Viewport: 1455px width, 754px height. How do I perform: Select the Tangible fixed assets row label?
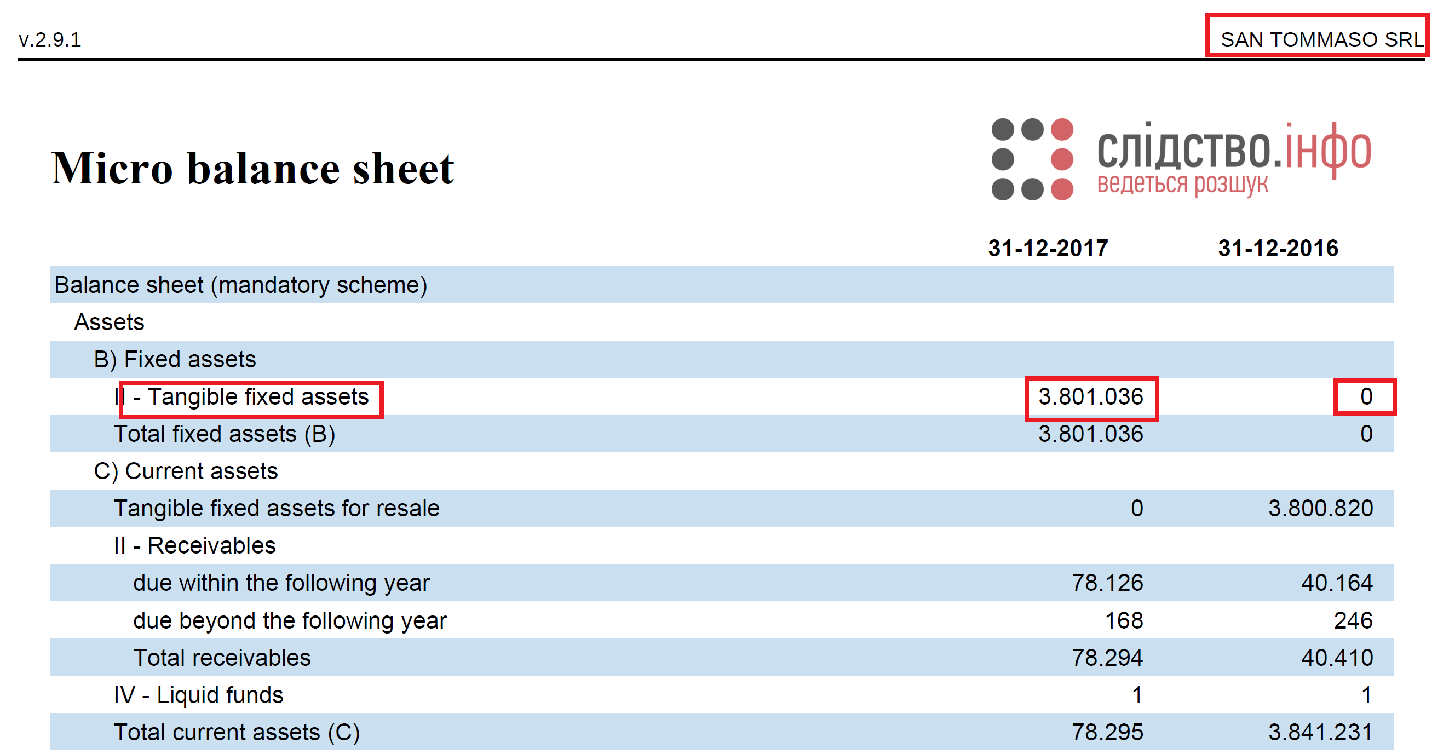pyautogui.click(x=241, y=397)
